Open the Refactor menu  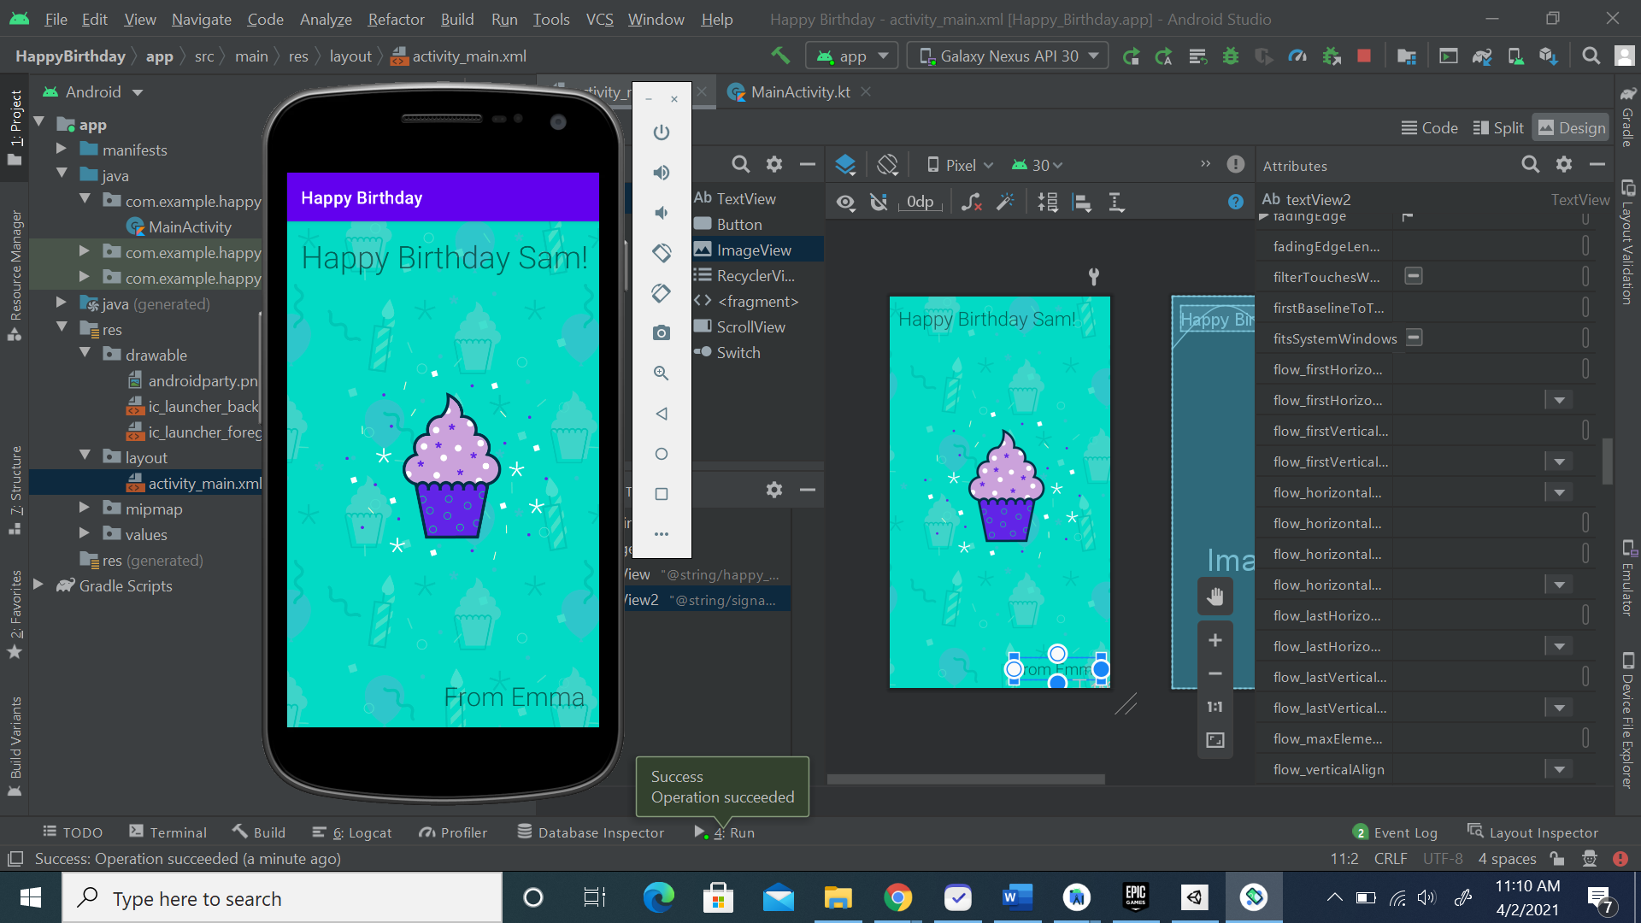click(x=396, y=19)
